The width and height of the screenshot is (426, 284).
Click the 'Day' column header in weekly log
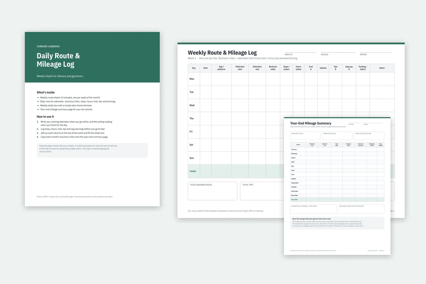(194, 68)
